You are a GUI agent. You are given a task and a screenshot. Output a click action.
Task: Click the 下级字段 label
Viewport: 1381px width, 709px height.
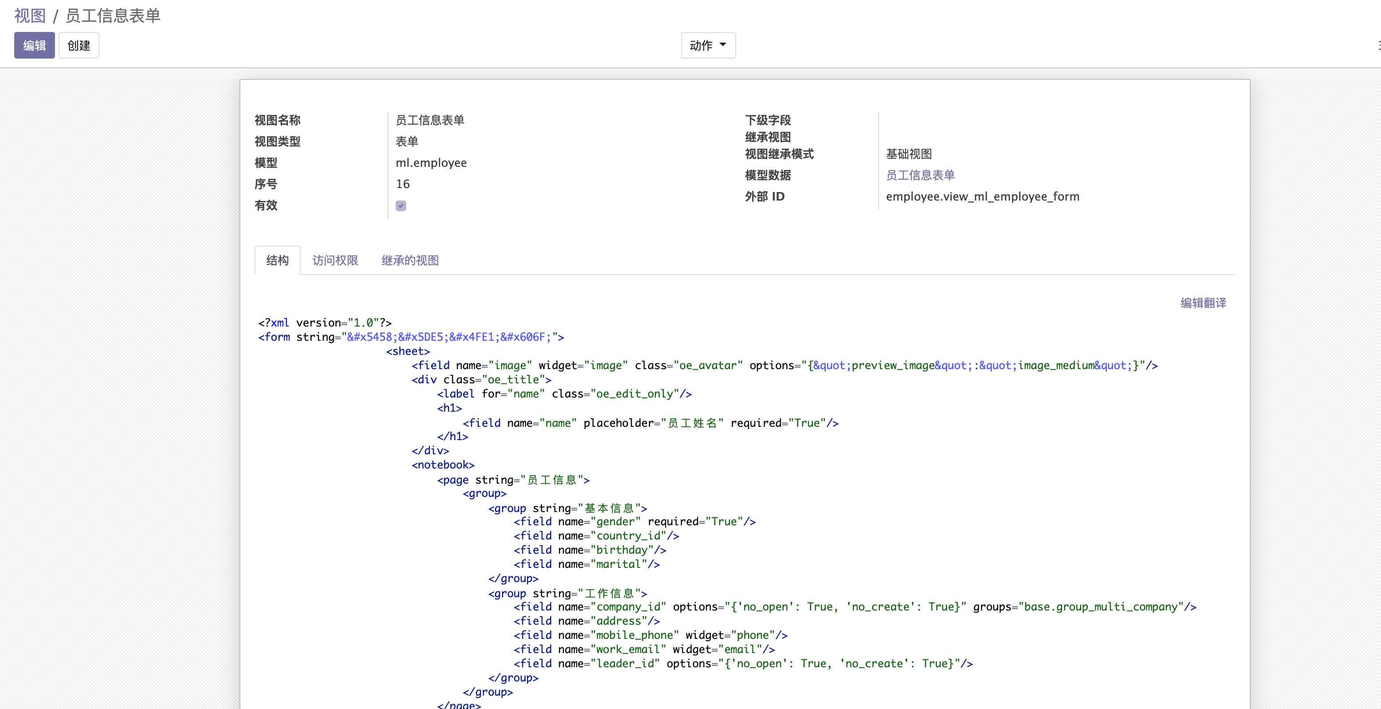click(767, 120)
